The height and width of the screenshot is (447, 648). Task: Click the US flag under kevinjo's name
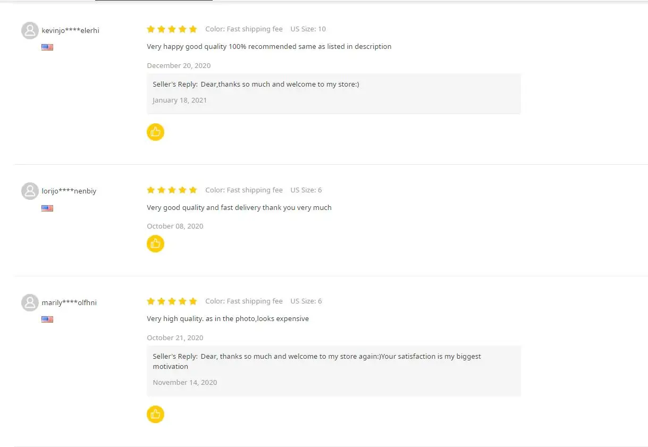(47, 47)
